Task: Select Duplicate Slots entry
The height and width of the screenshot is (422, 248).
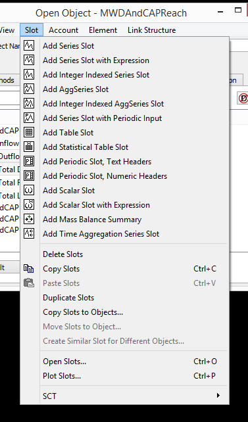Action: [68, 298]
